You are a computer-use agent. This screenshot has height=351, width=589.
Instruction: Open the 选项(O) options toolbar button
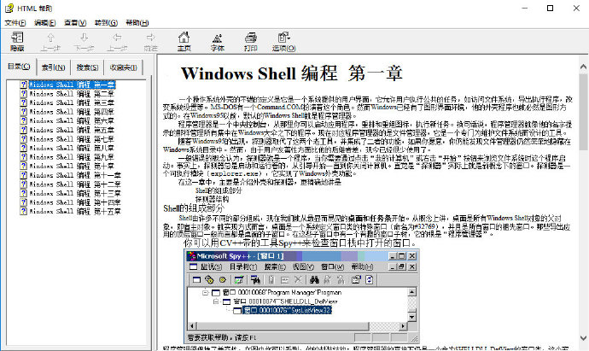pyautogui.click(x=283, y=41)
